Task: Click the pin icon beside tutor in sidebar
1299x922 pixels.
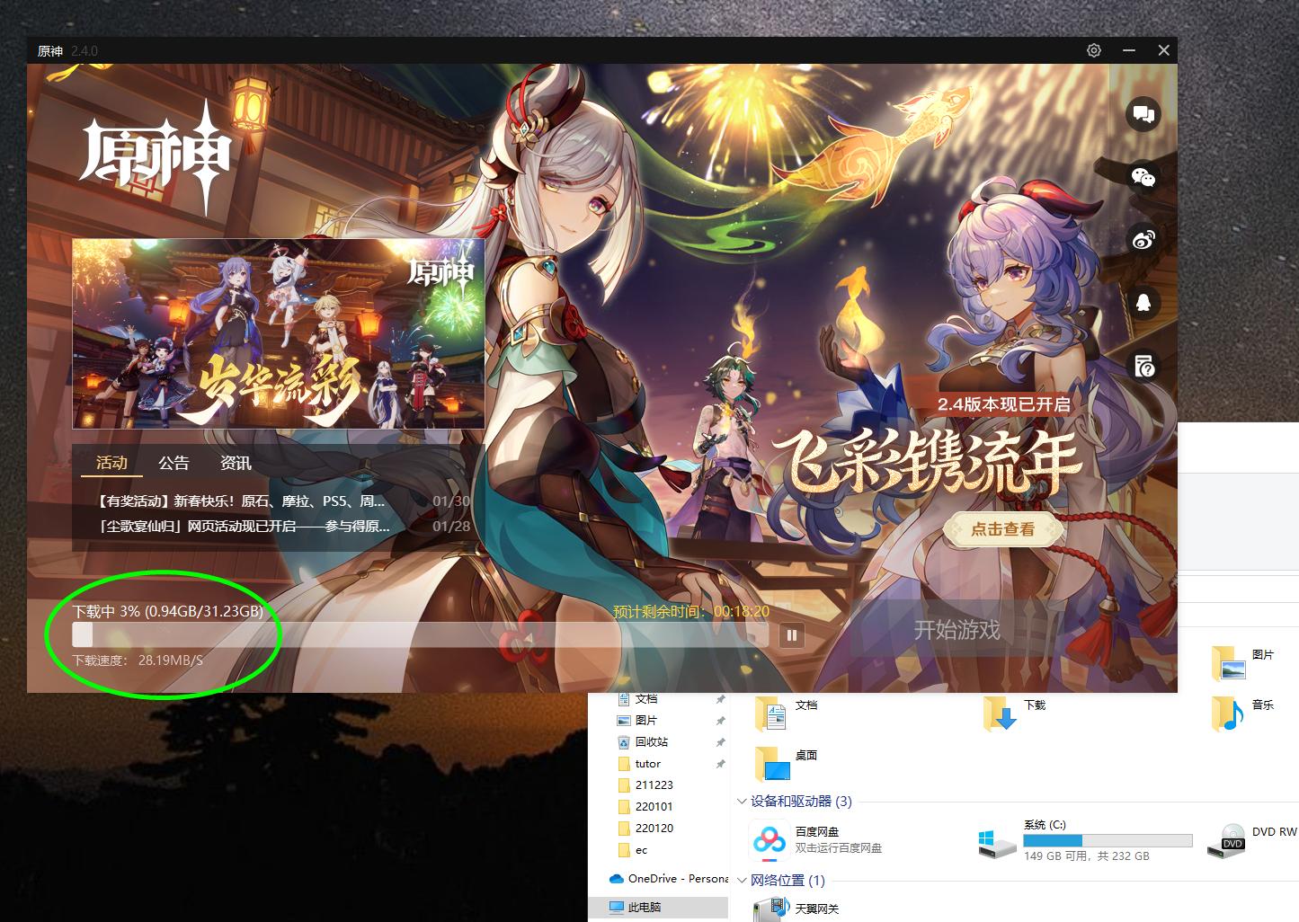Action: 720,764
